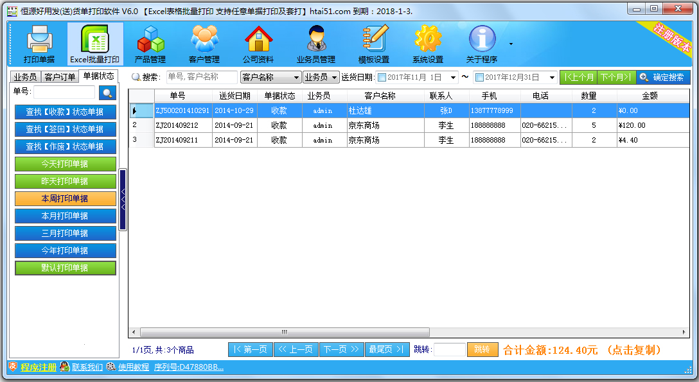
Task: Click 本周打印单据 button
Action: (x=65, y=198)
